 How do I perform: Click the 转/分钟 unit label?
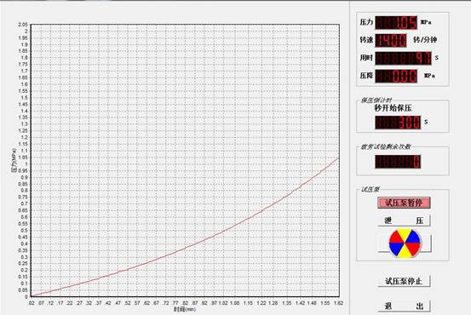point(425,40)
